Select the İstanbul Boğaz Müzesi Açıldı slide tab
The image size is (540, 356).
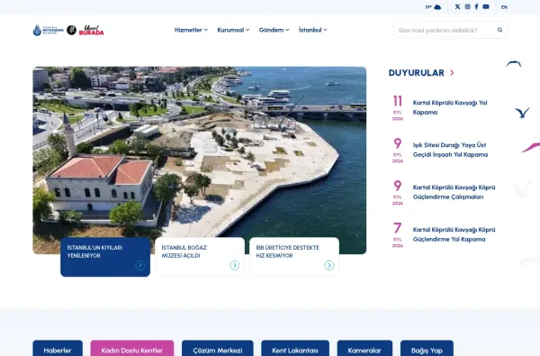tap(200, 257)
